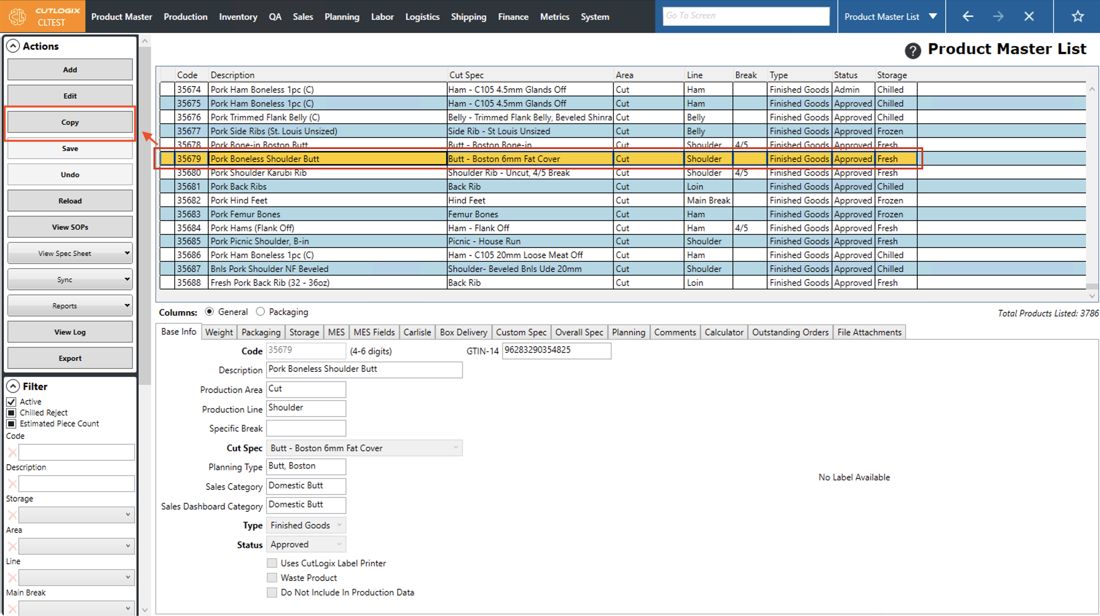Switch to the MES Fields tab

(374, 332)
